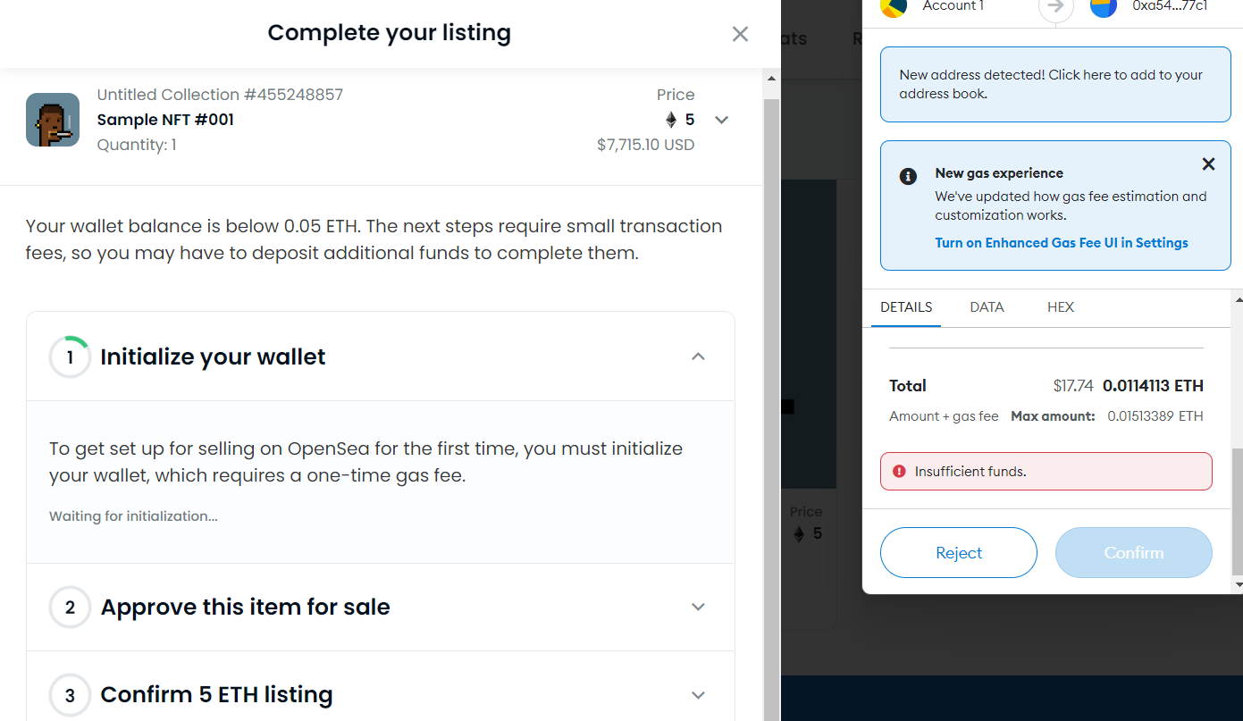1243x721 pixels.
Task: Click the step 3 number icon
Action: (70, 695)
